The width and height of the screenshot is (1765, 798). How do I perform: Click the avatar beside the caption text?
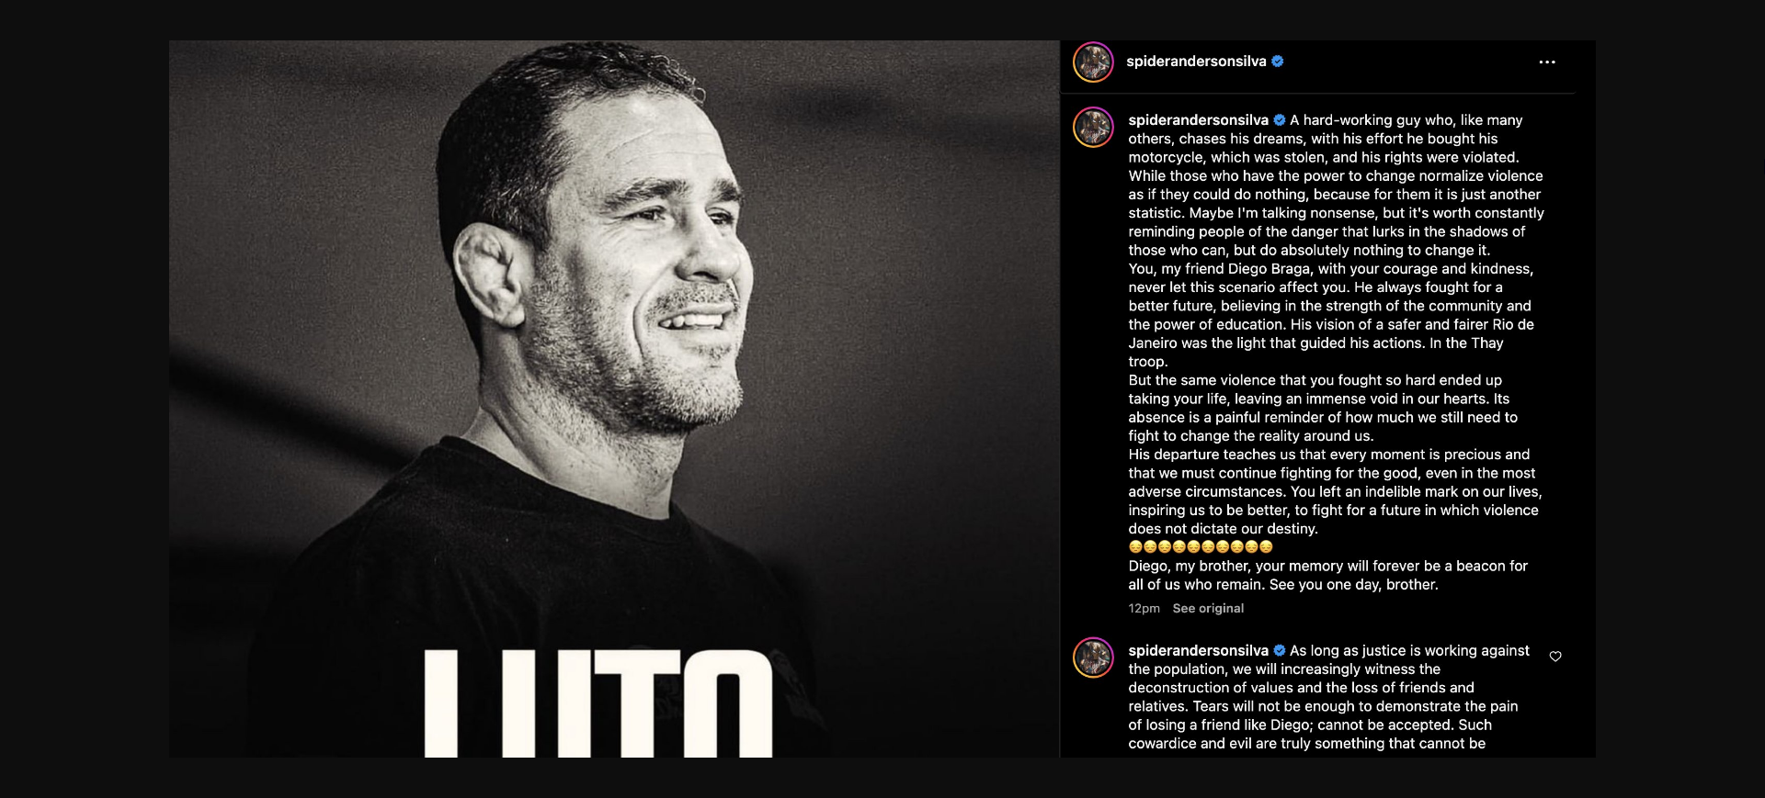[x=1093, y=128]
